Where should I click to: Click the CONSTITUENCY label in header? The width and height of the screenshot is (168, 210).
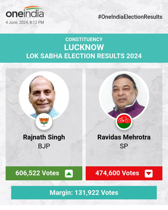[x=84, y=39]
